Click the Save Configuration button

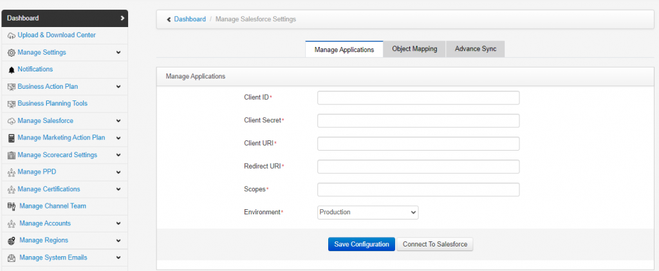[362, 244]
